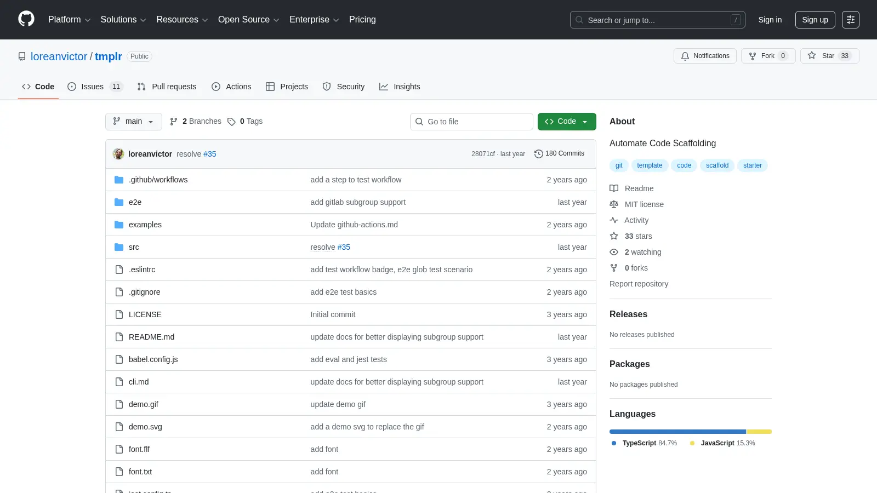
Task: Click the Notifications bell icon
Action: click(685, 56)
